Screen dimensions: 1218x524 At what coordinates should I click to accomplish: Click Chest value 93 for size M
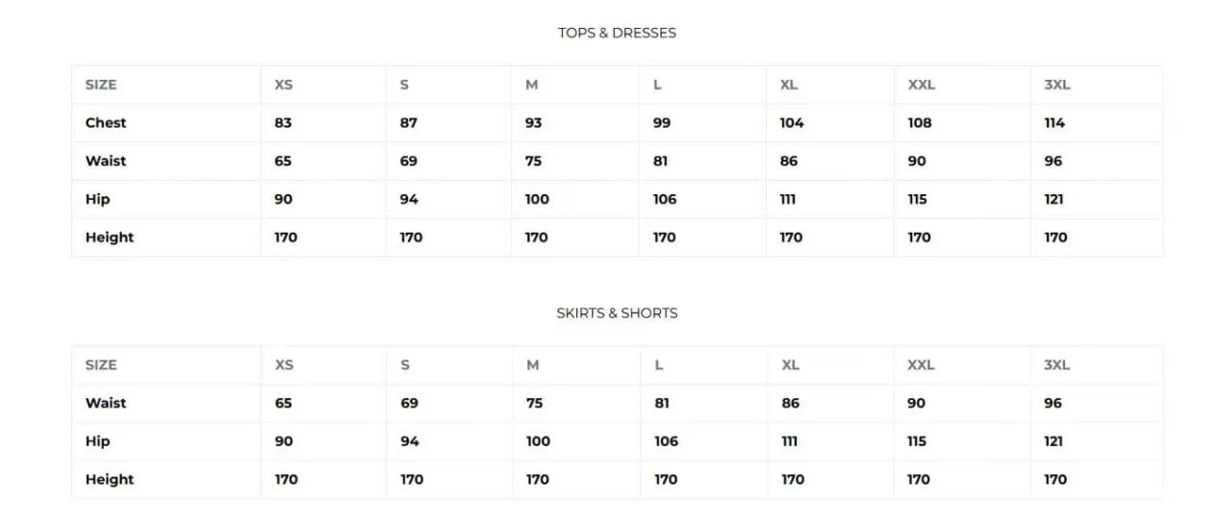[x=533, y=122]
